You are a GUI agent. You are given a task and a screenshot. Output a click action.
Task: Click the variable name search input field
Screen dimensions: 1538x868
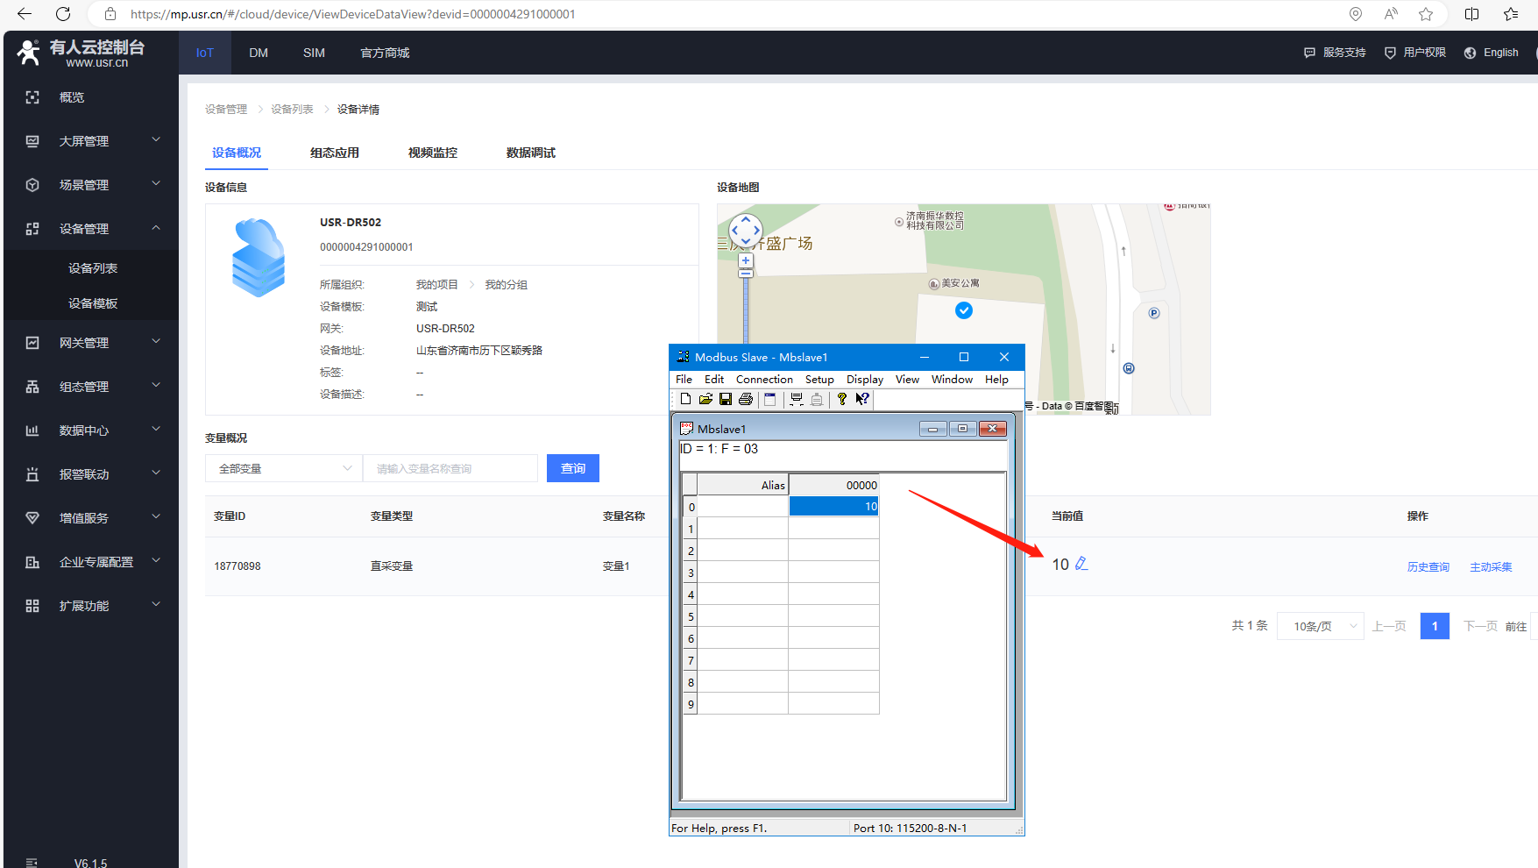pyautogui.click(x=450, y=468)
